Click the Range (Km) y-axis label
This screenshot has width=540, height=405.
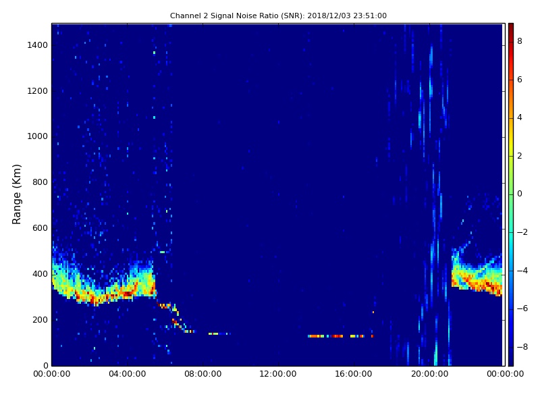[x=16, y=194]
